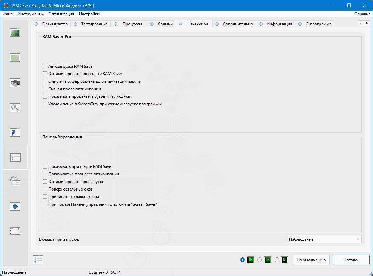Open the Настройки menu in menu bar
This screenshot has width=373, height=276.
[x=89, y=14]
